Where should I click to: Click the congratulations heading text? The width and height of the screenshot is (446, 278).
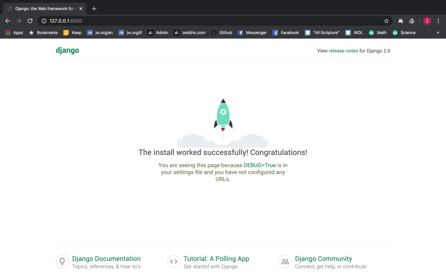223,152
